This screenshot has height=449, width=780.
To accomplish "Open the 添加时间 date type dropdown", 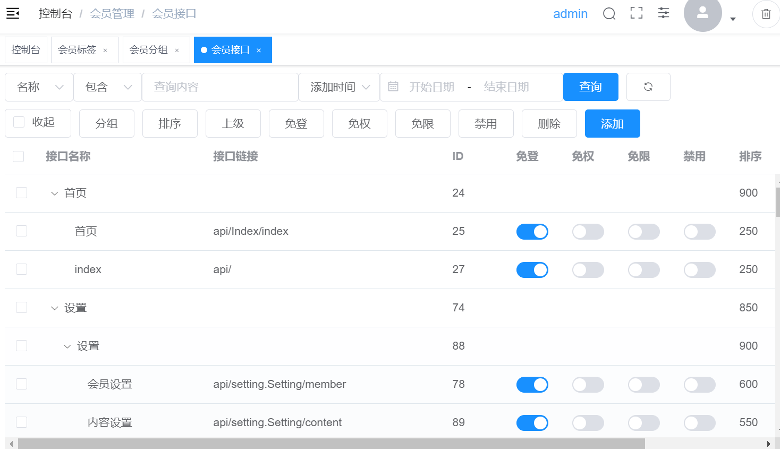I will click(339, 87).
